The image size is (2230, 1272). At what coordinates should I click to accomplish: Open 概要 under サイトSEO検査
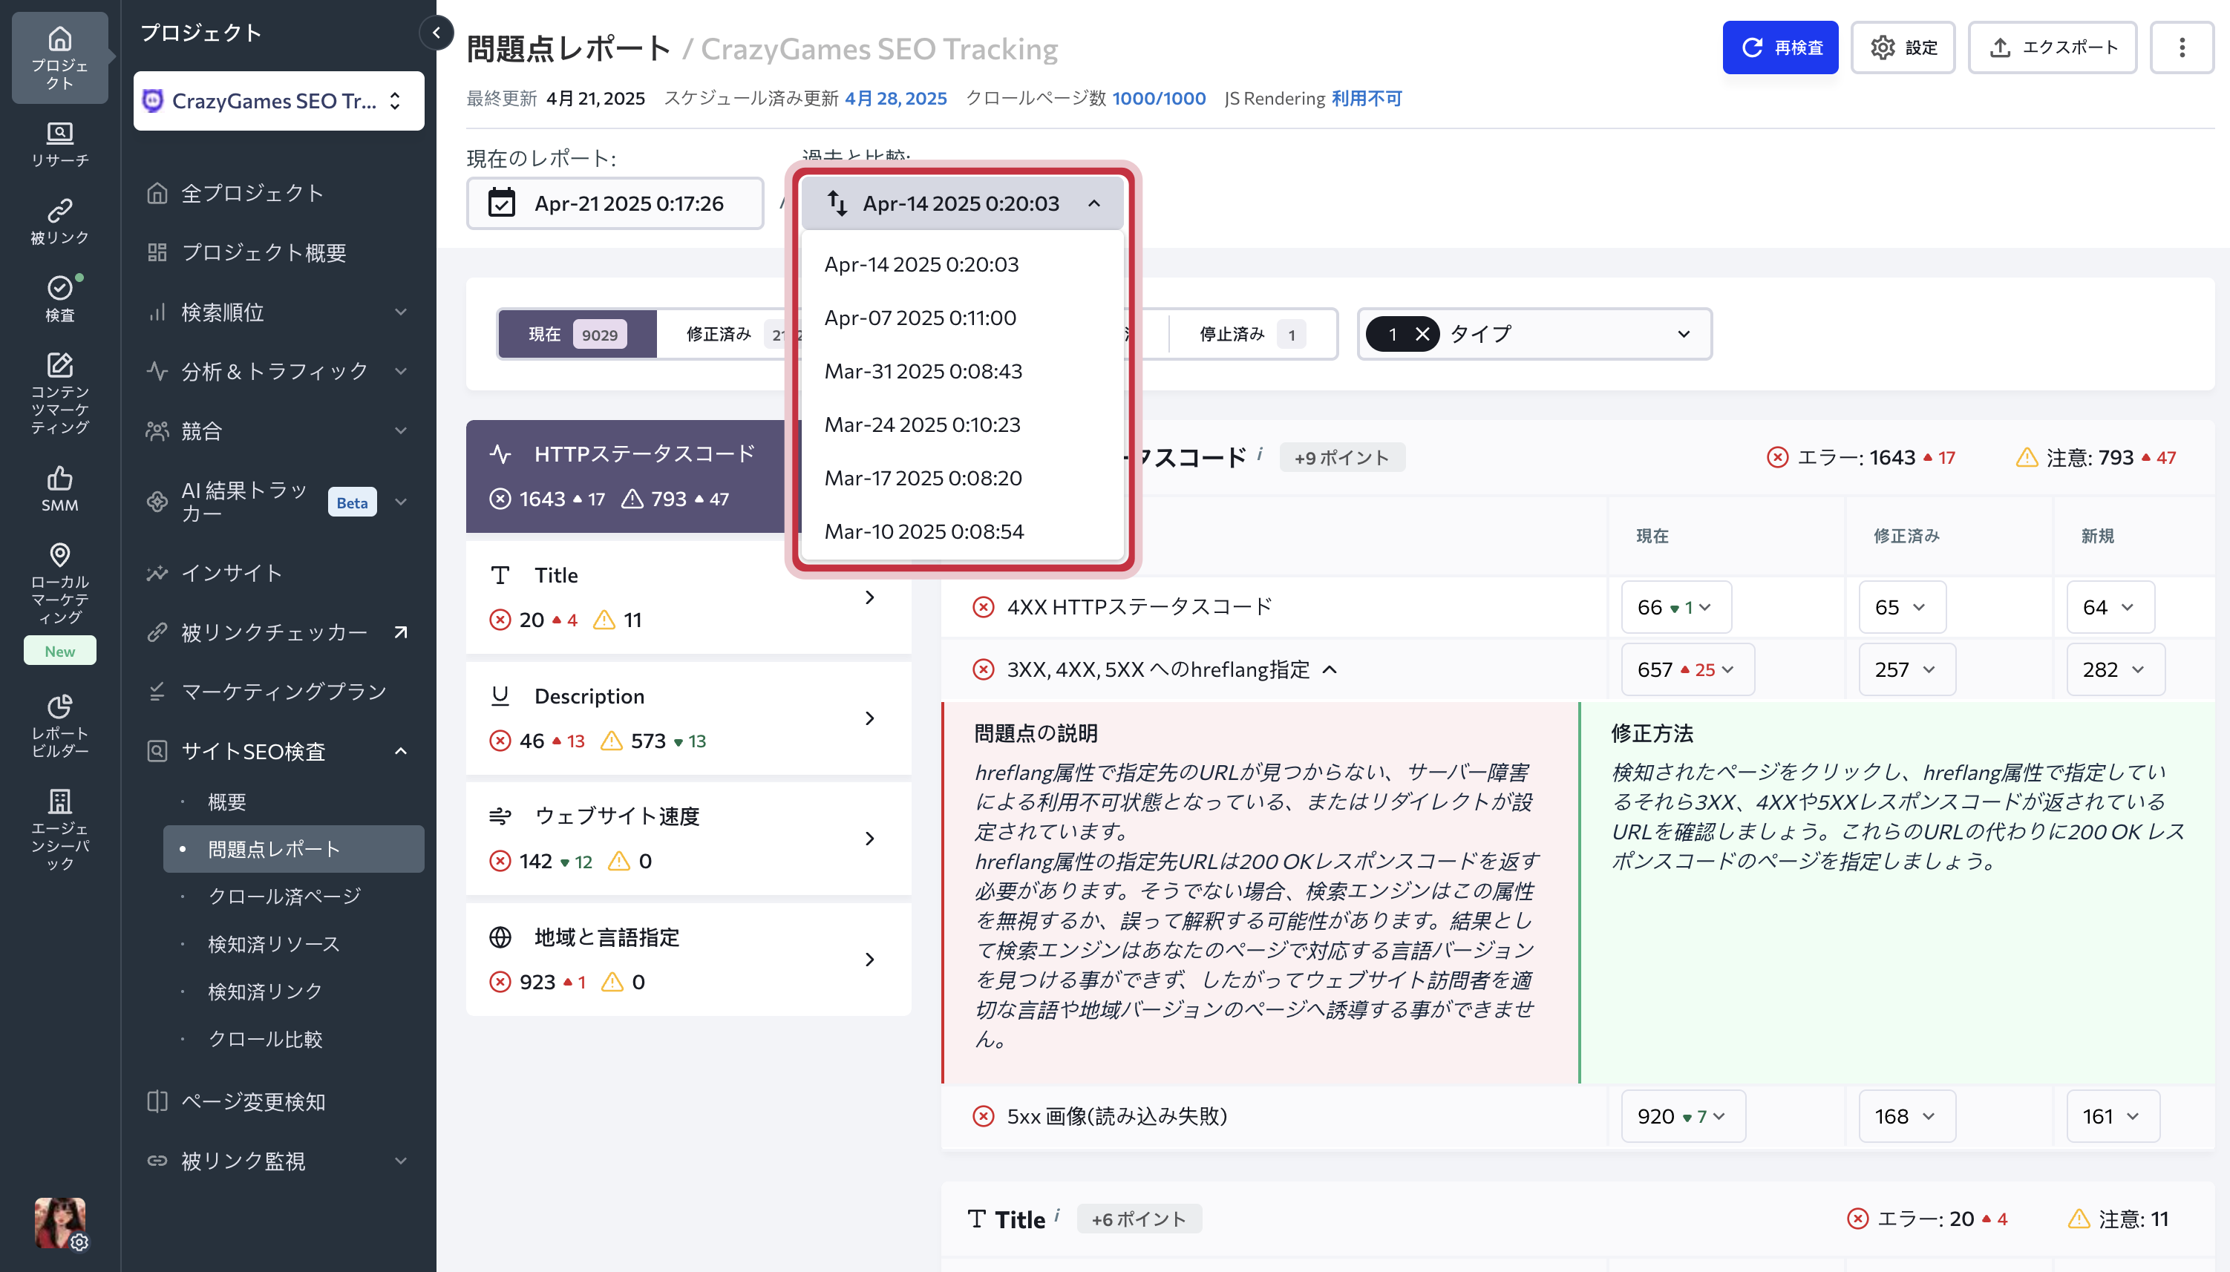pos(294,801)
